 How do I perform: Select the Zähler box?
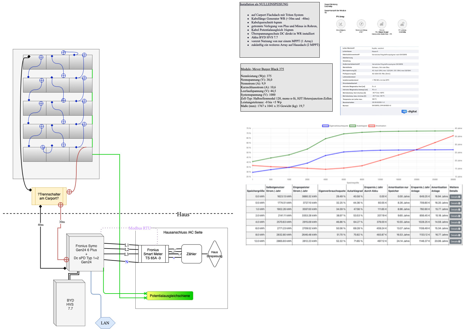coord(192,254)
